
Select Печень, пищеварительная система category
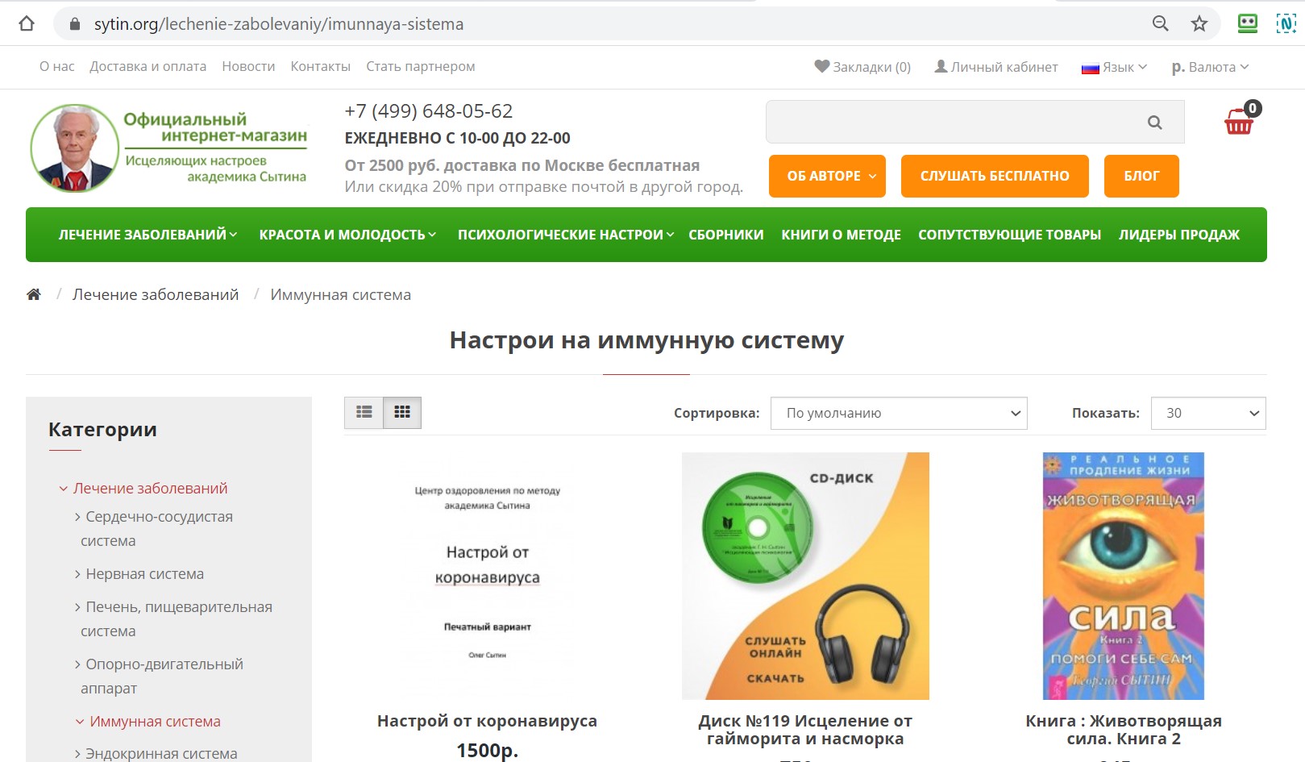pyautogui.click(x=176, y=618)
